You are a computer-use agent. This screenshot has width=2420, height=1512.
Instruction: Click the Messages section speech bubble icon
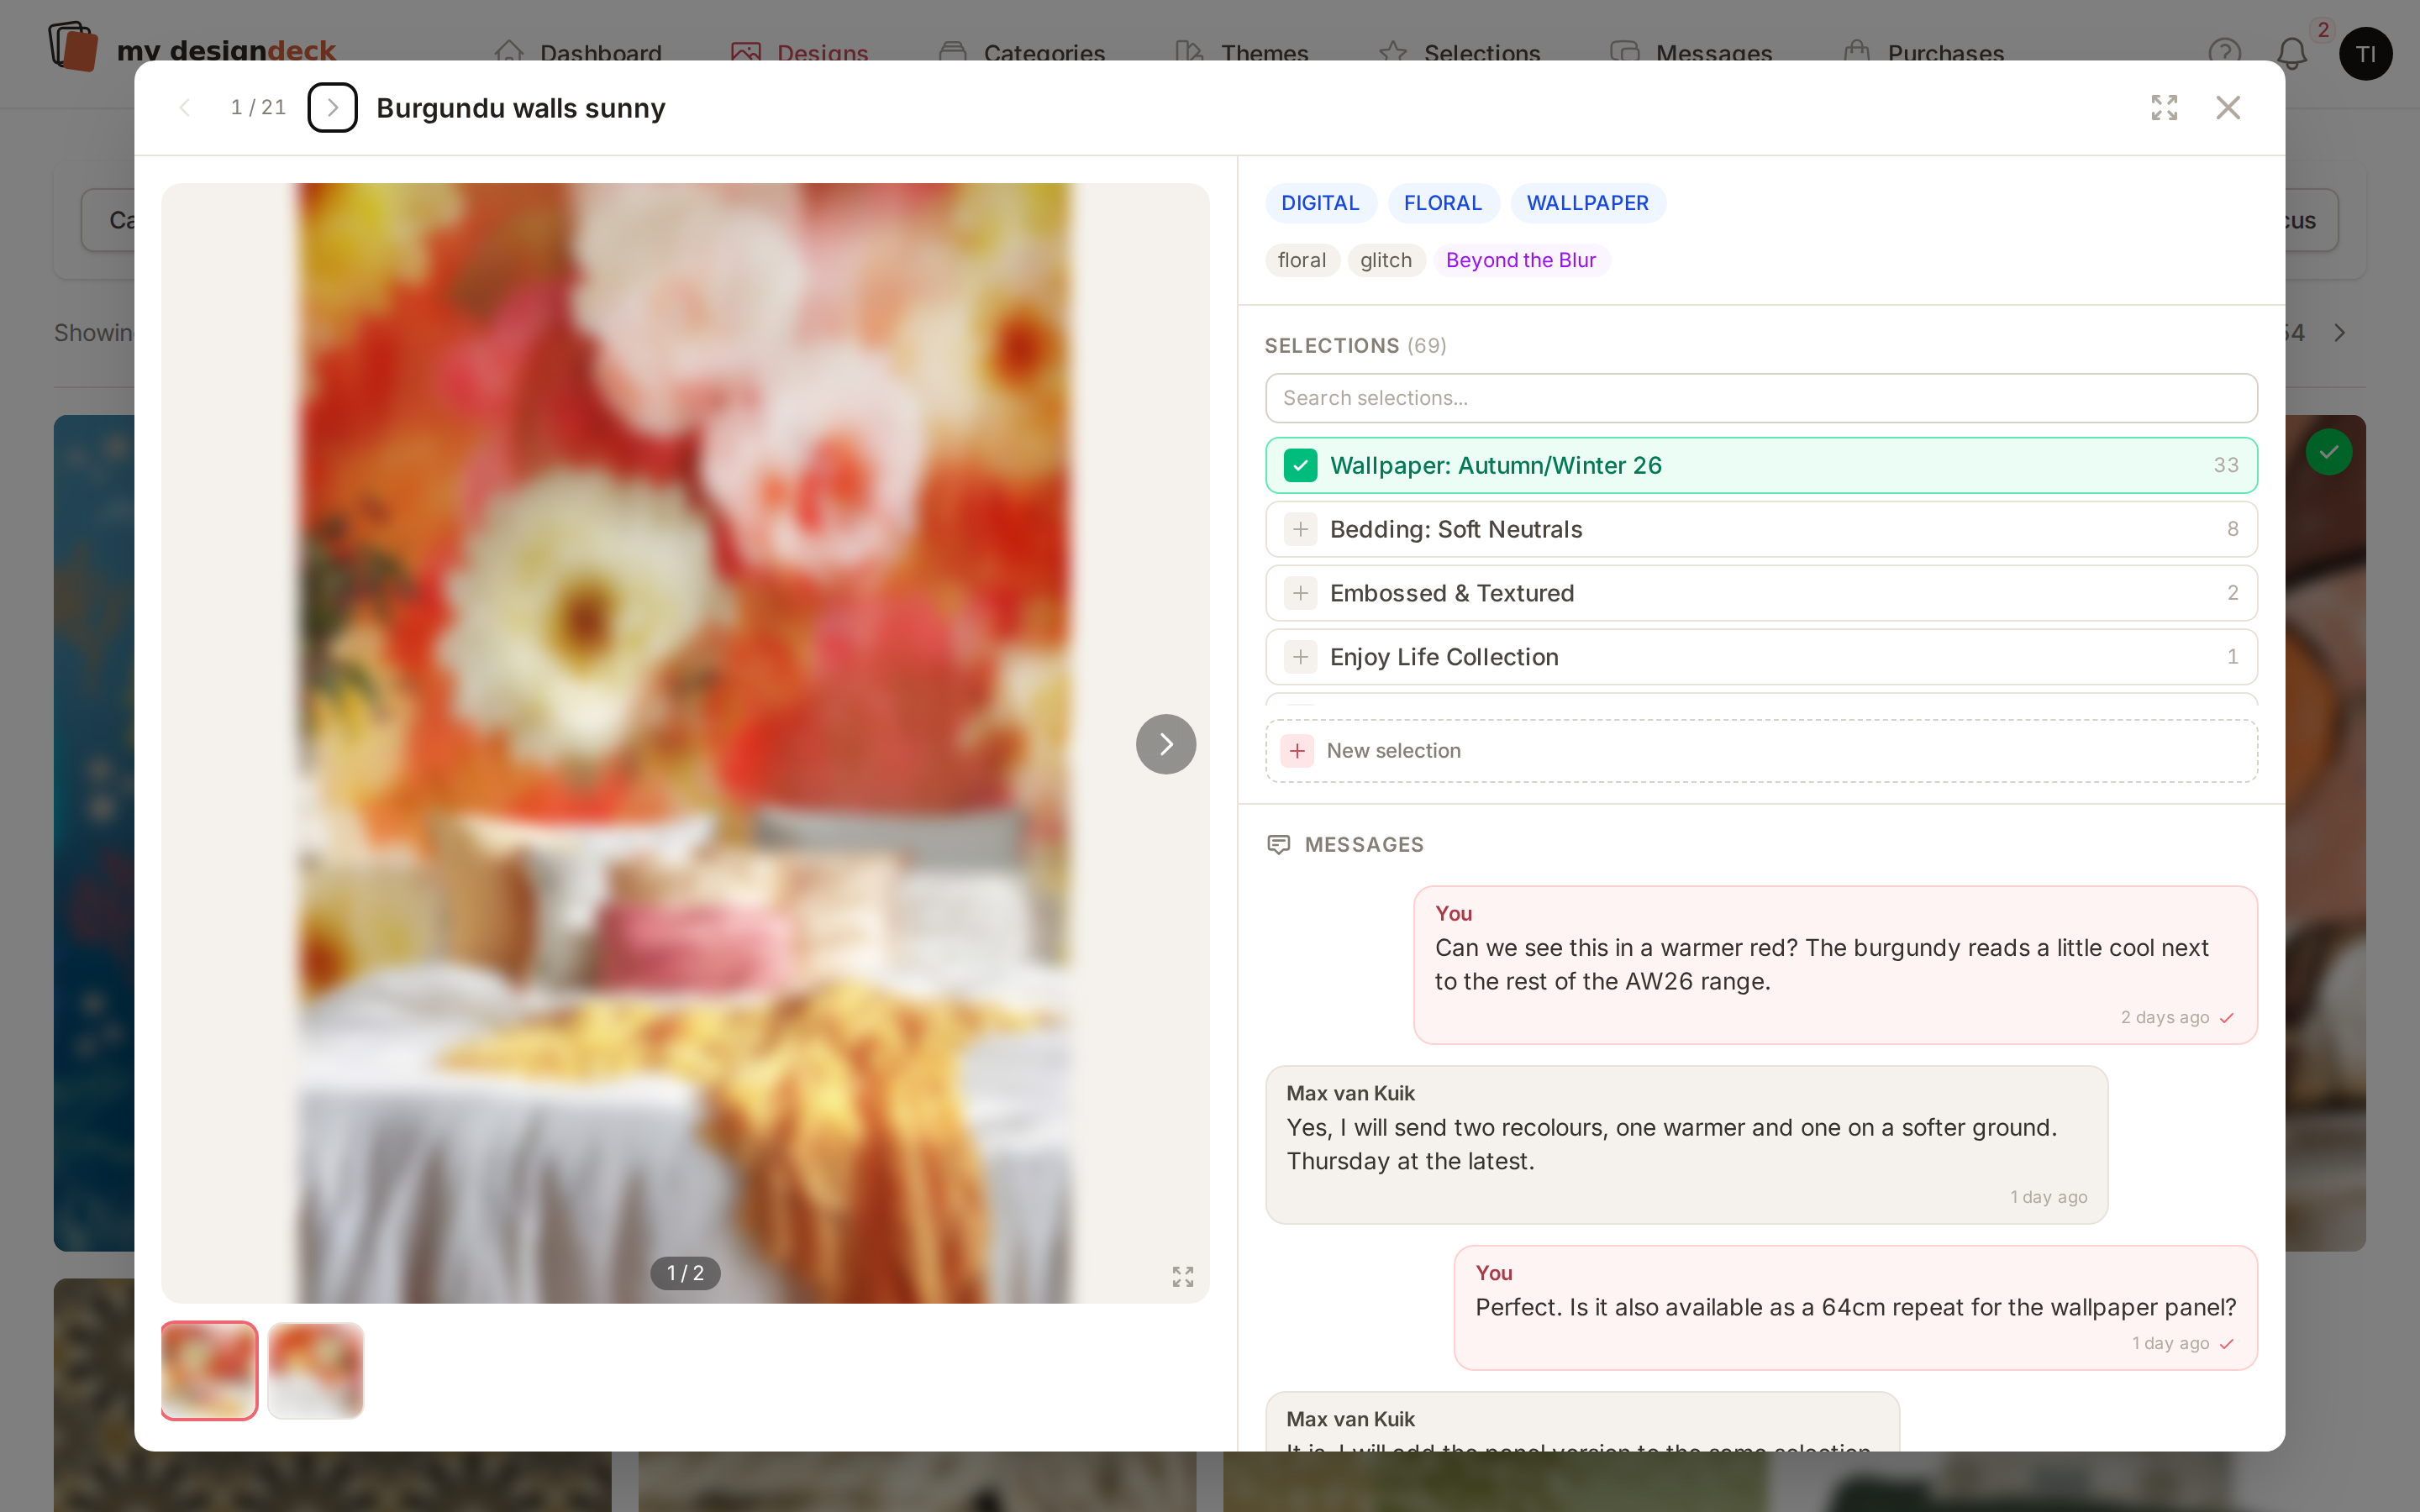pyautogui.click(x=1278, y=844)
